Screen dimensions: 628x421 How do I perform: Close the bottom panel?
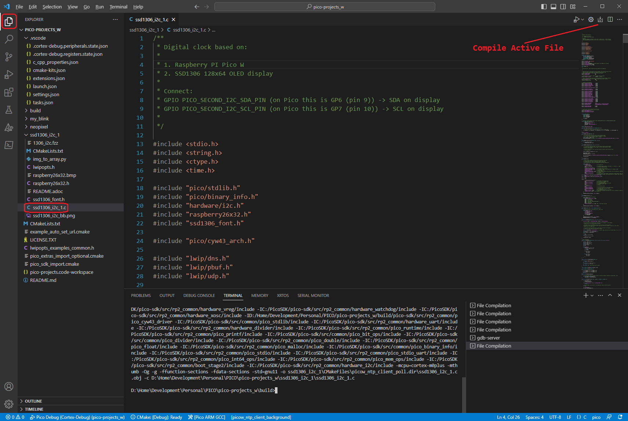click(620, 295)
